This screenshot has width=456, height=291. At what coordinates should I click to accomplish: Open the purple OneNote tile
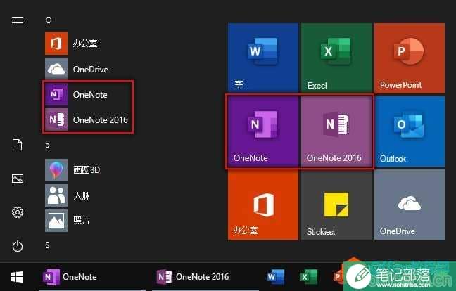coord(263,131)
